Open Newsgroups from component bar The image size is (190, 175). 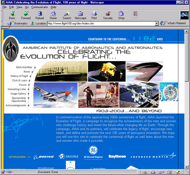[161, 172]
